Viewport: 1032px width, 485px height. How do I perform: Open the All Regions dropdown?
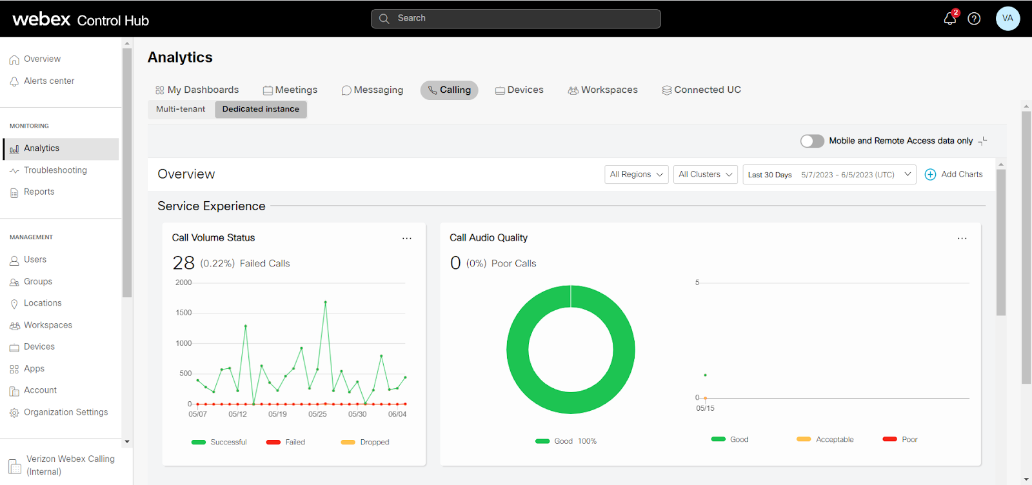(636, 174)
